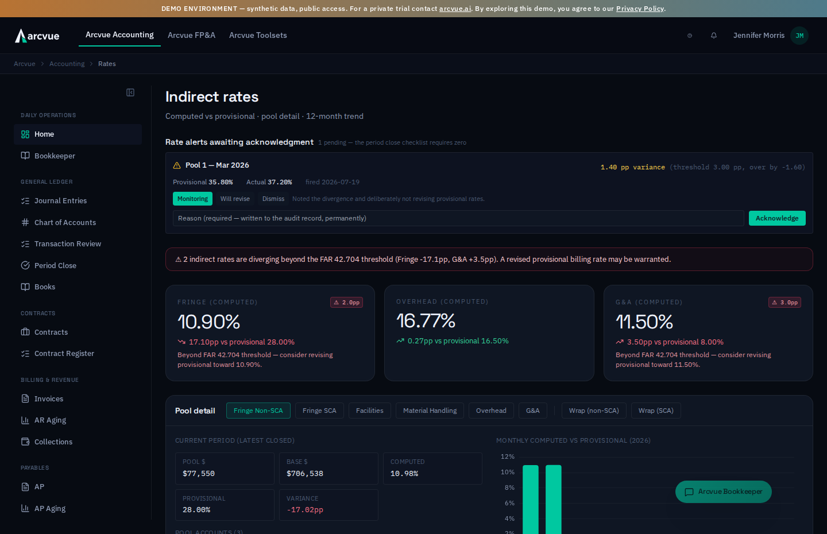Screen dimensions: 827x534
Task: Show the Overhead pool detail
Action: [x=491, y=411]
